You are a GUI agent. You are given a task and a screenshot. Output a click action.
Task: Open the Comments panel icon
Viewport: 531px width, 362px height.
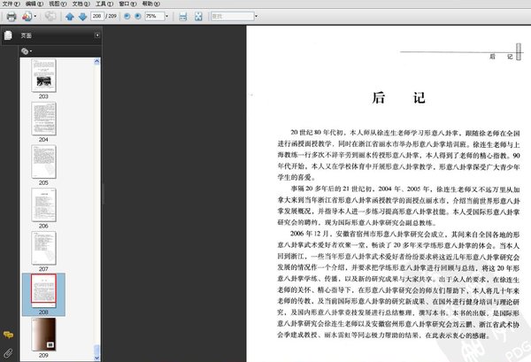coord(8,335)
